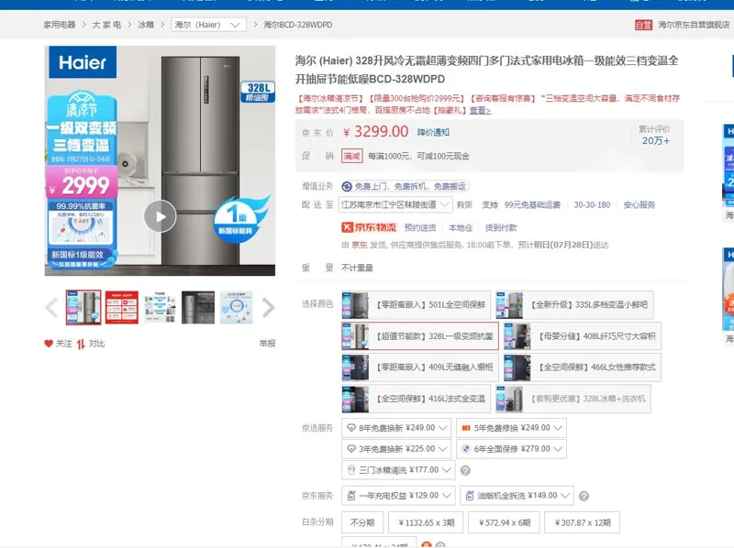The image size is (734, 548).
Task: Open the delivery address dropdown 江苏南京市江宁区
Action: [x=395, y=204]
